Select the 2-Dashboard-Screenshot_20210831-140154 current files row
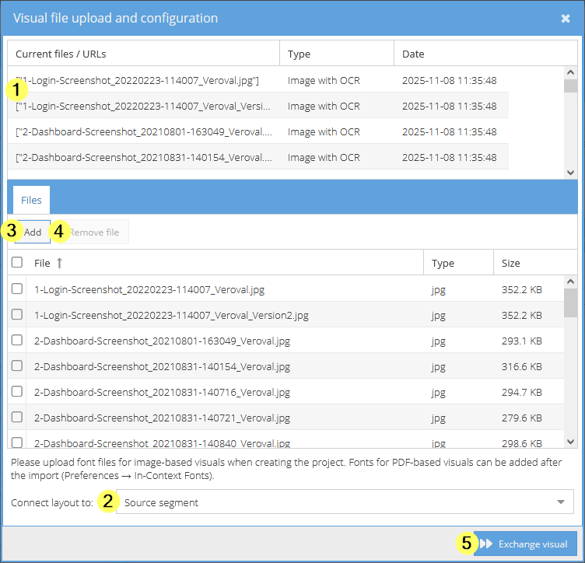The height and width of the screenshot is (563, 585). point(145,157)
